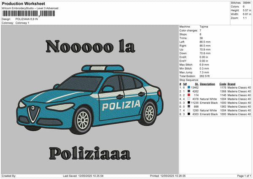This screenshot has width=253, height=179.
Task: Click the red swatch in stop row 3
Action: point(189,95)
